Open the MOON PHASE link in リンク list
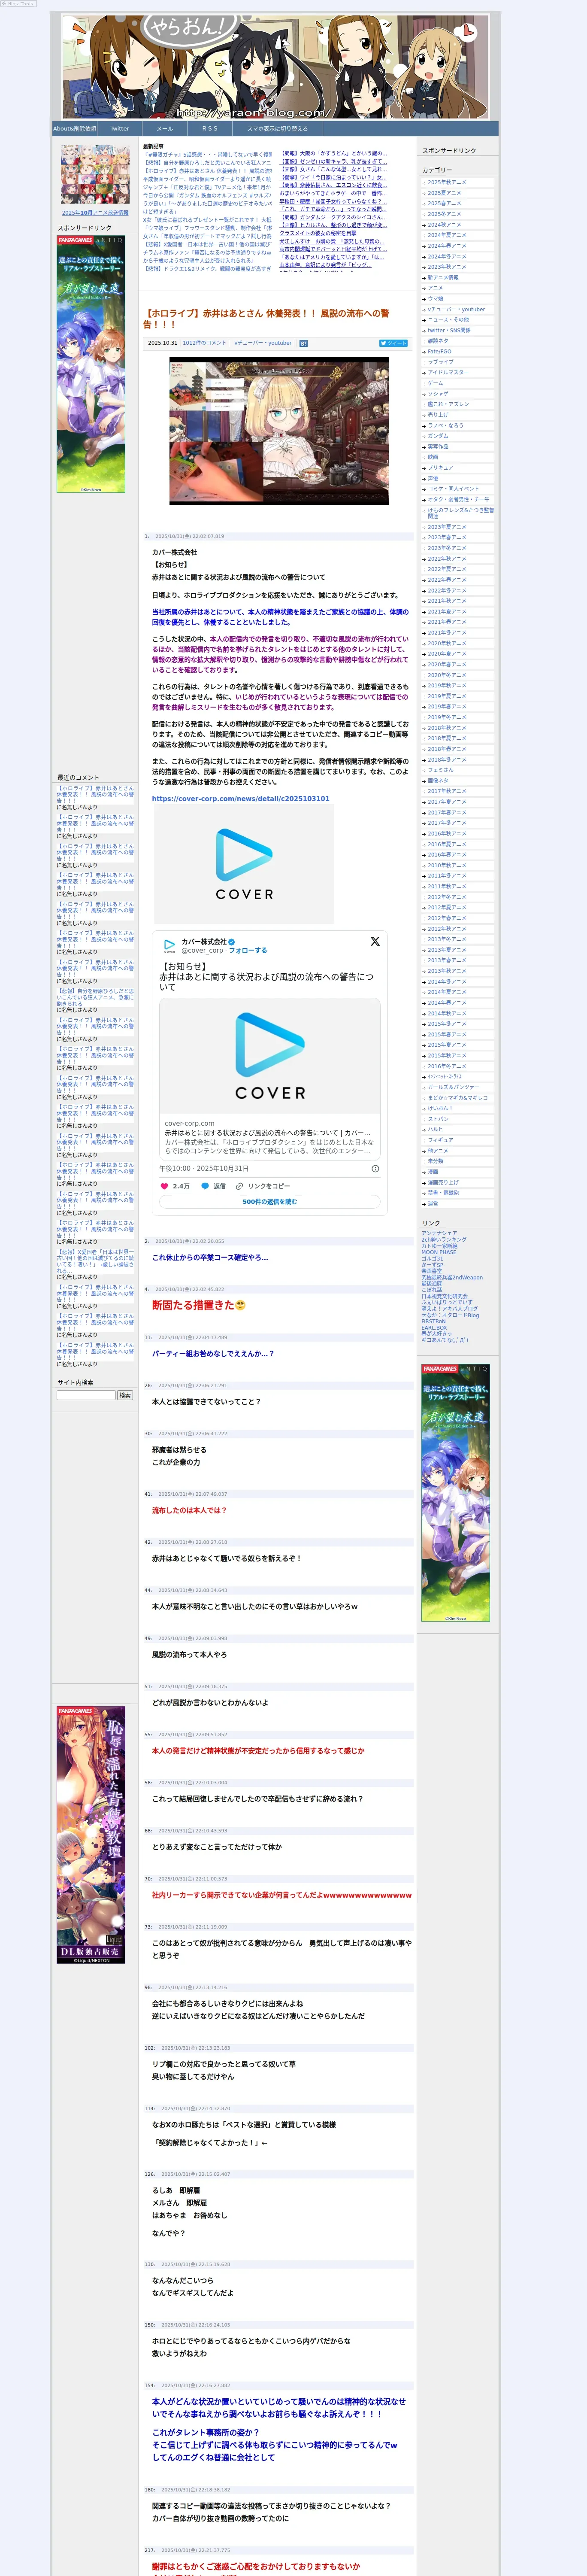Image resolution: width=587 pixels, height=2576 pixels. coord(439,1252)
